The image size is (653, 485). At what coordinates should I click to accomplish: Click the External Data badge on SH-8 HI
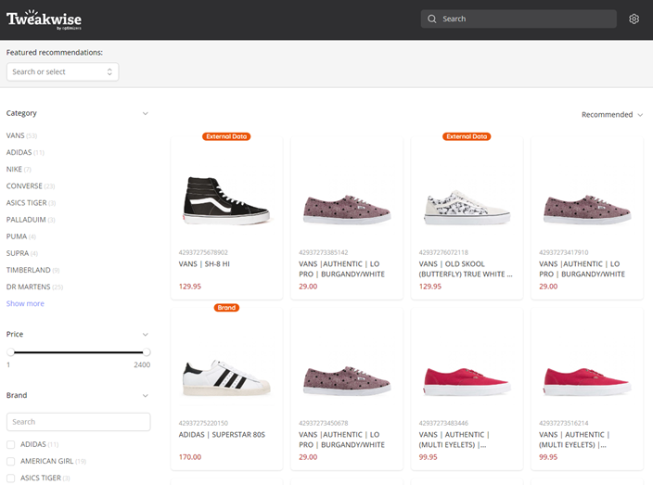[x=226, y=136]
